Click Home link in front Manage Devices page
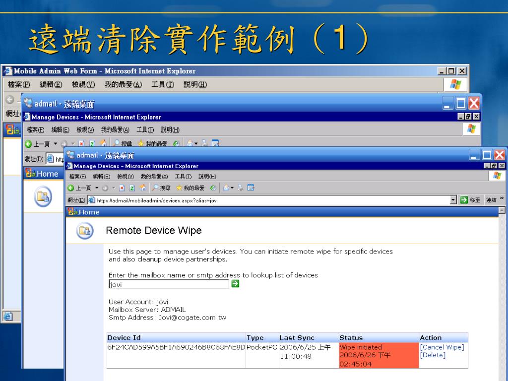Image resolution: width=508 pixels, height=381 pixels. pyautogui.click(x=89, y=212)
